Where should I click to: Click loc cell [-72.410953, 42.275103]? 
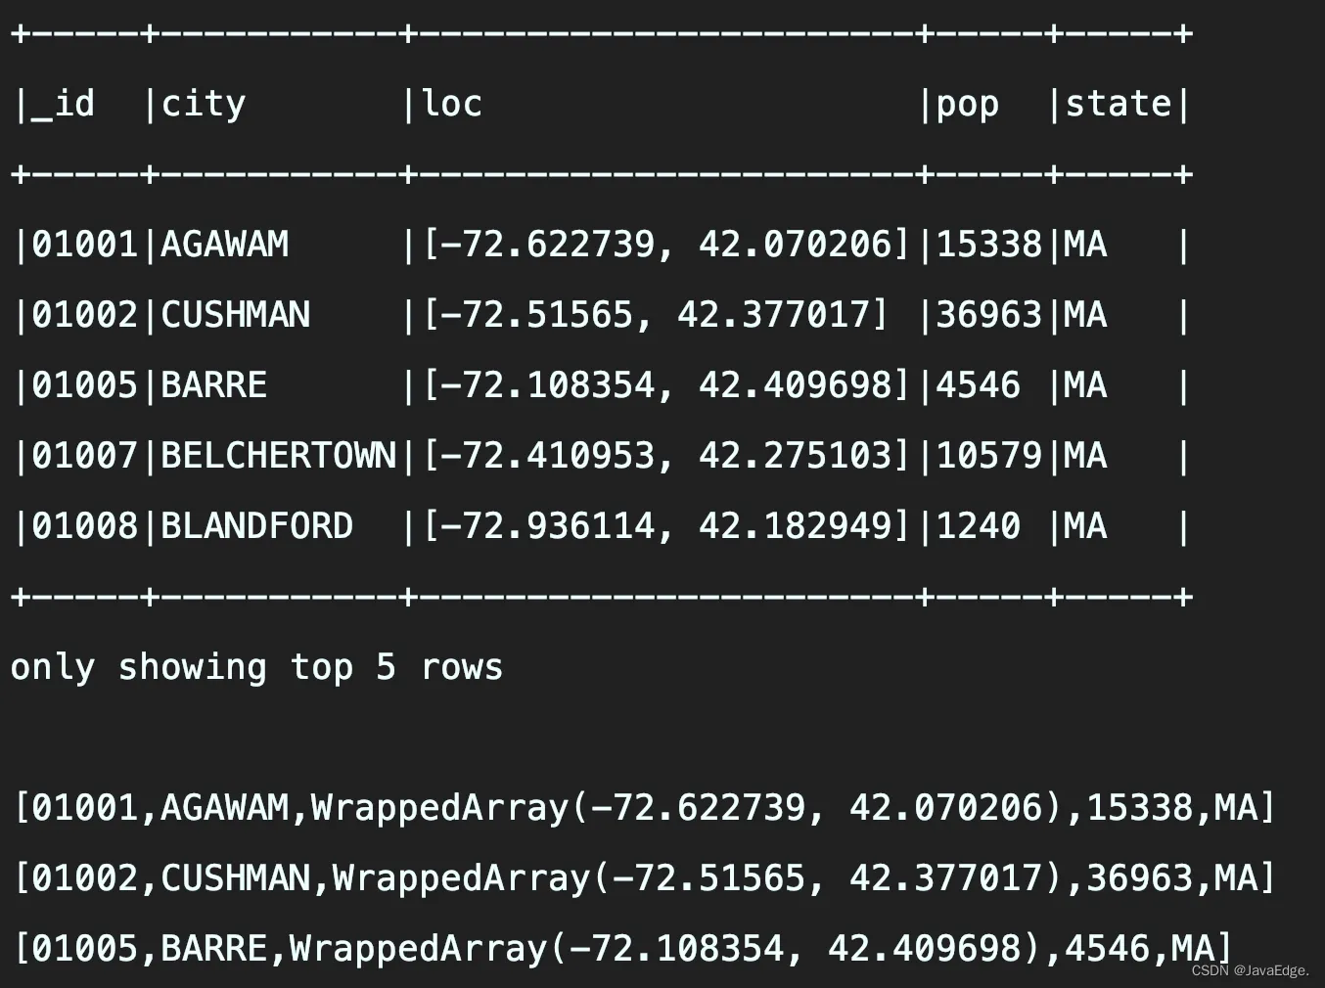coord(665,456)
